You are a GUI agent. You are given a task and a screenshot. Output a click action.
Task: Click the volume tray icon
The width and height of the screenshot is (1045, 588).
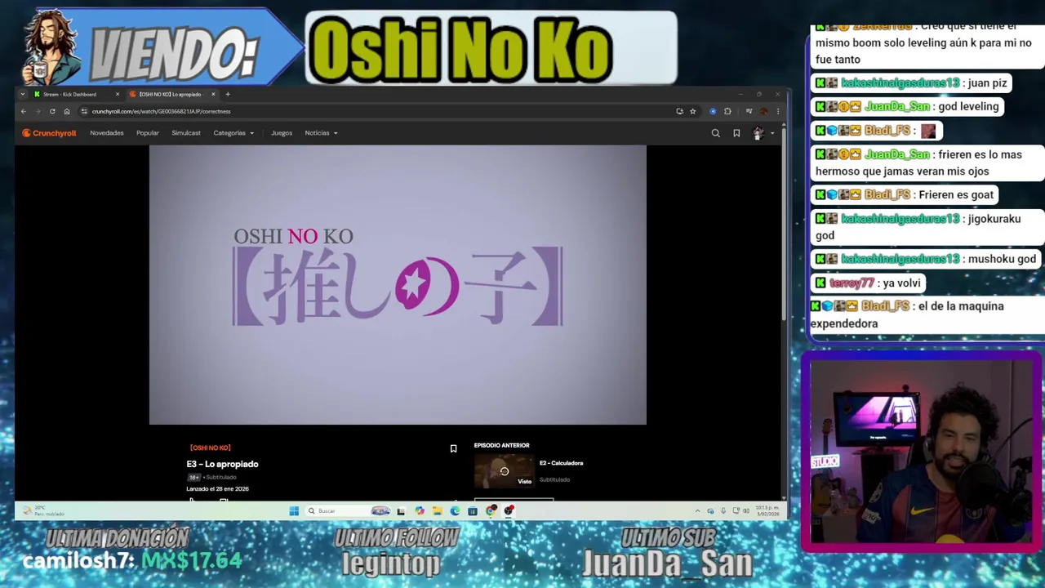[746, 511]
